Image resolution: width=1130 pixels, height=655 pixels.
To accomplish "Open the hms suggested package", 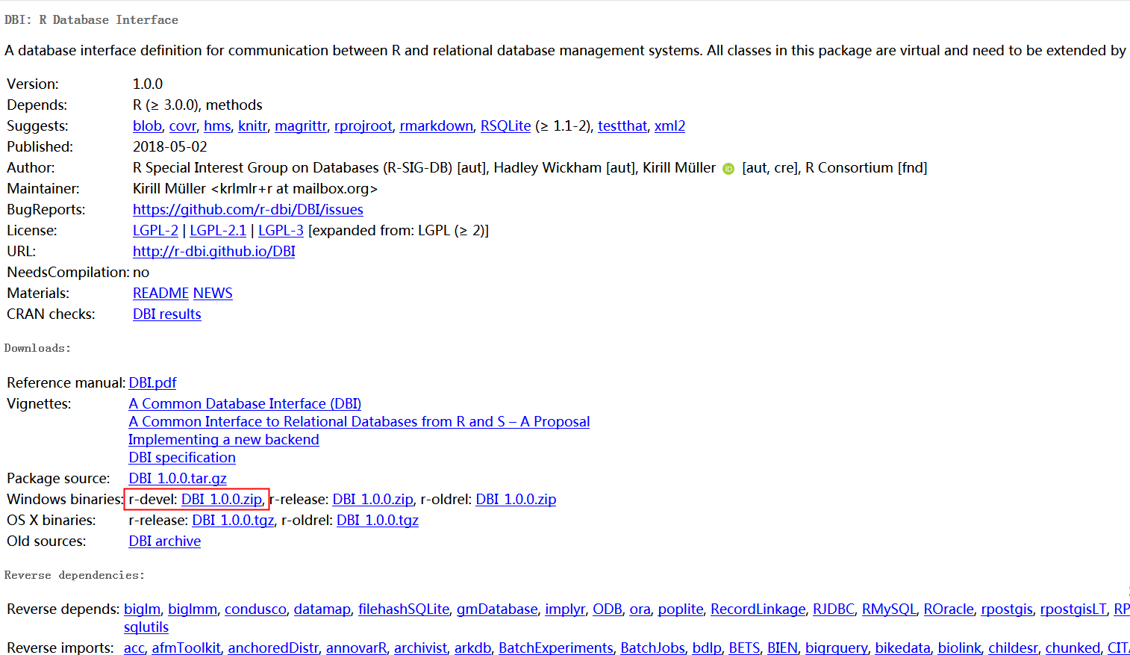I will click(217, 126).
